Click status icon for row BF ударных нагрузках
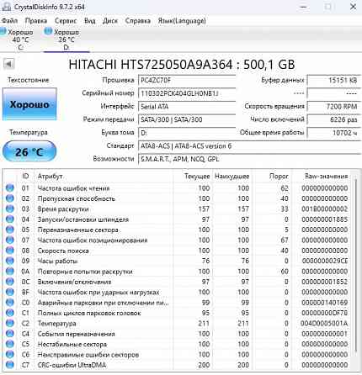This screenshot has width=362, height=375. point(10,292)
